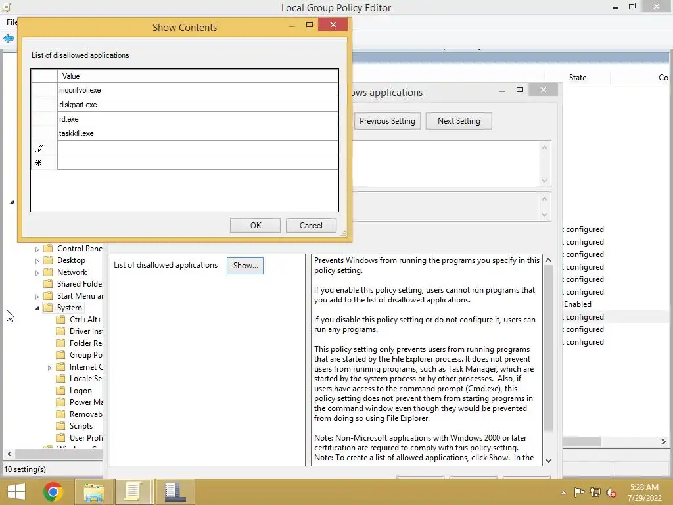This screenshot has height=505, width=673.
Task: Open the Windows Start button
Action: tap(16, 492)
